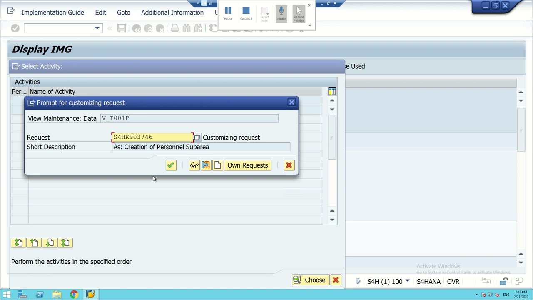Click the Short Description field

(x=201, y=147)
